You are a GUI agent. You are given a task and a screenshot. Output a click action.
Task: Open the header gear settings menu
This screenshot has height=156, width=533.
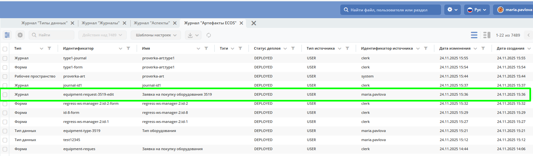452,10
